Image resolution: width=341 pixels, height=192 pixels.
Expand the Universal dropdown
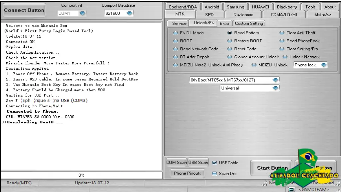249,88
